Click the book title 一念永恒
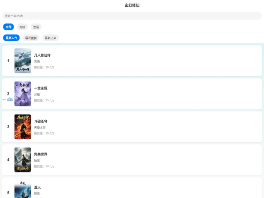This screenshot has width=264, height=198. click(x=41, y=88)
